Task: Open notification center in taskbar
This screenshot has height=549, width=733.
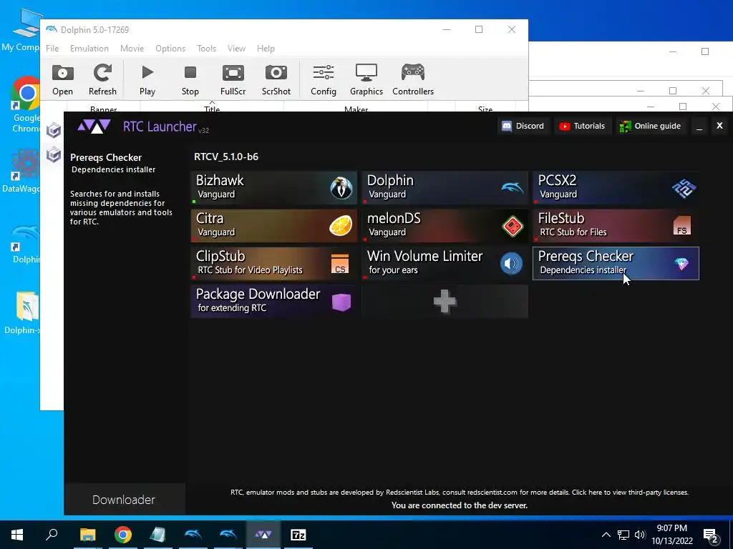Action: (x=711, y=535)
